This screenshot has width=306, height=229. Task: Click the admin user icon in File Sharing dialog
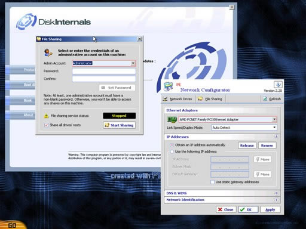48,52
